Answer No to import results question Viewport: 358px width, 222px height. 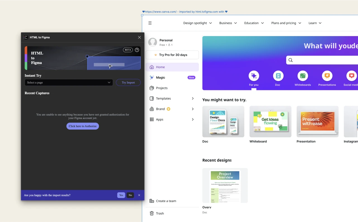coord(130,195)
